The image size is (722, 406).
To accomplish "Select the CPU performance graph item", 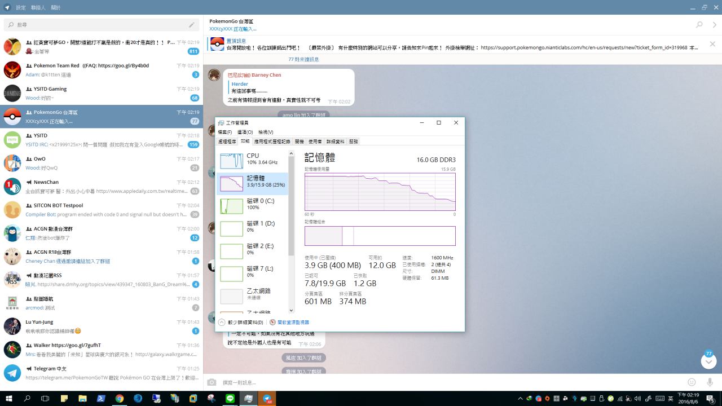I will click(252, 161).
